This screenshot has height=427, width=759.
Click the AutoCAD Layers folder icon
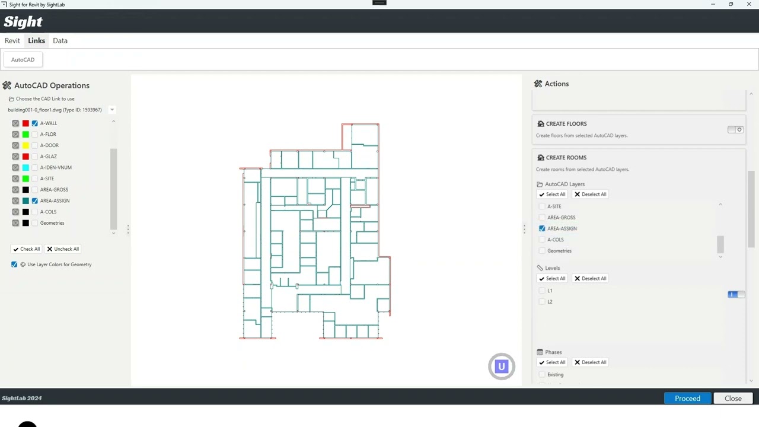pos(540,184)
